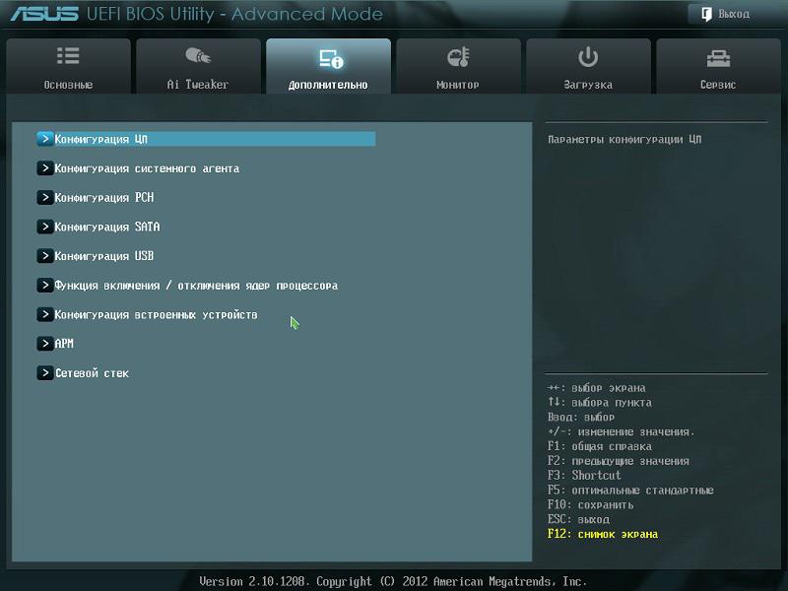This screenshot has height=591, width=788.
Task: Click the Дополнительно tab icon
Action: 328,58
